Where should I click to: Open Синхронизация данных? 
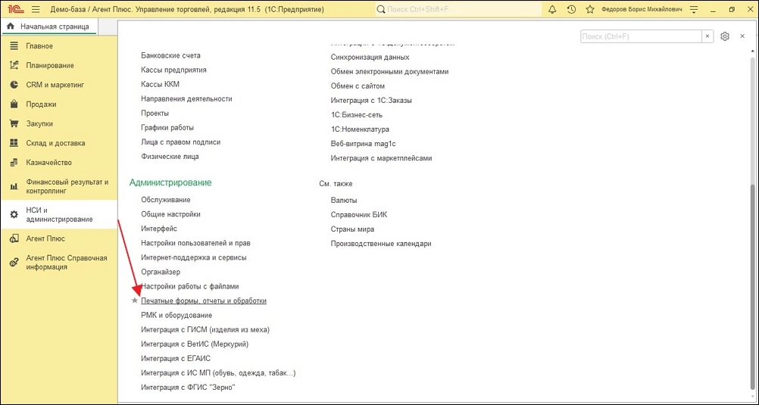370,57
